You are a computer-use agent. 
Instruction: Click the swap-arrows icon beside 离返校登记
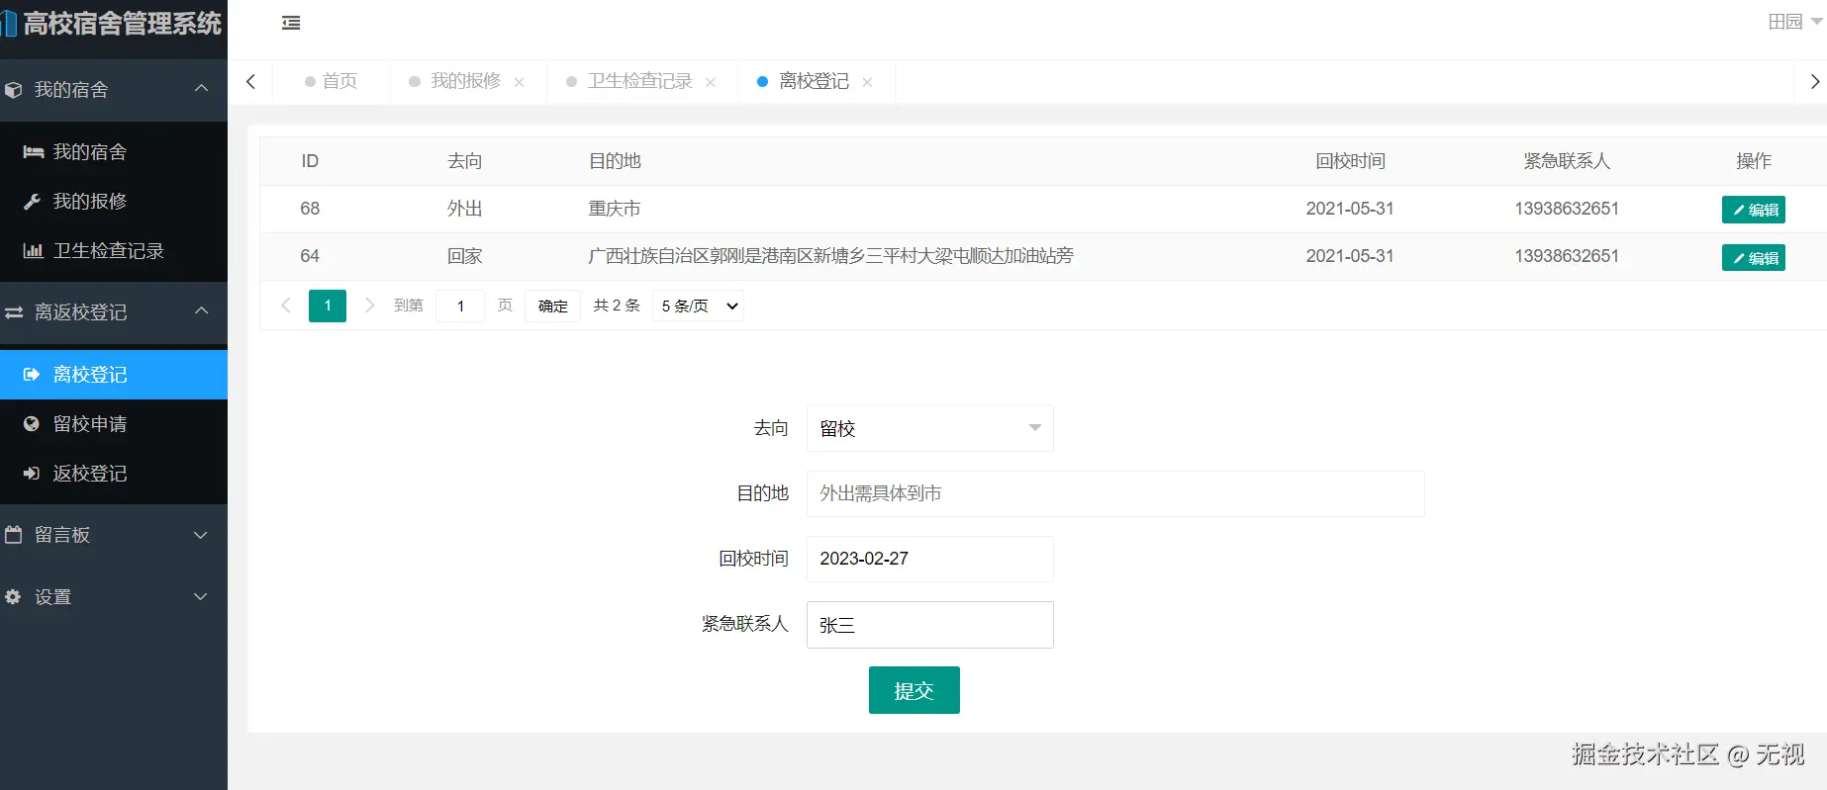tap(14, 312)
